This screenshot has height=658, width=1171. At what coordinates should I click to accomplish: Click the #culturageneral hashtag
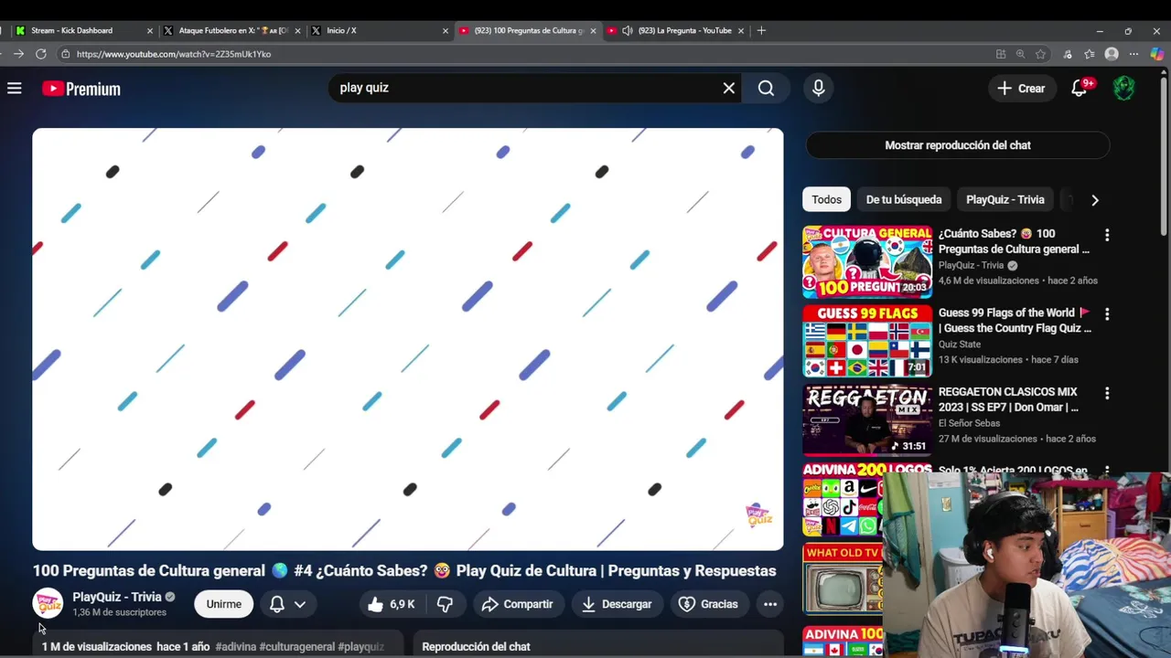click(x=297, y=646)
